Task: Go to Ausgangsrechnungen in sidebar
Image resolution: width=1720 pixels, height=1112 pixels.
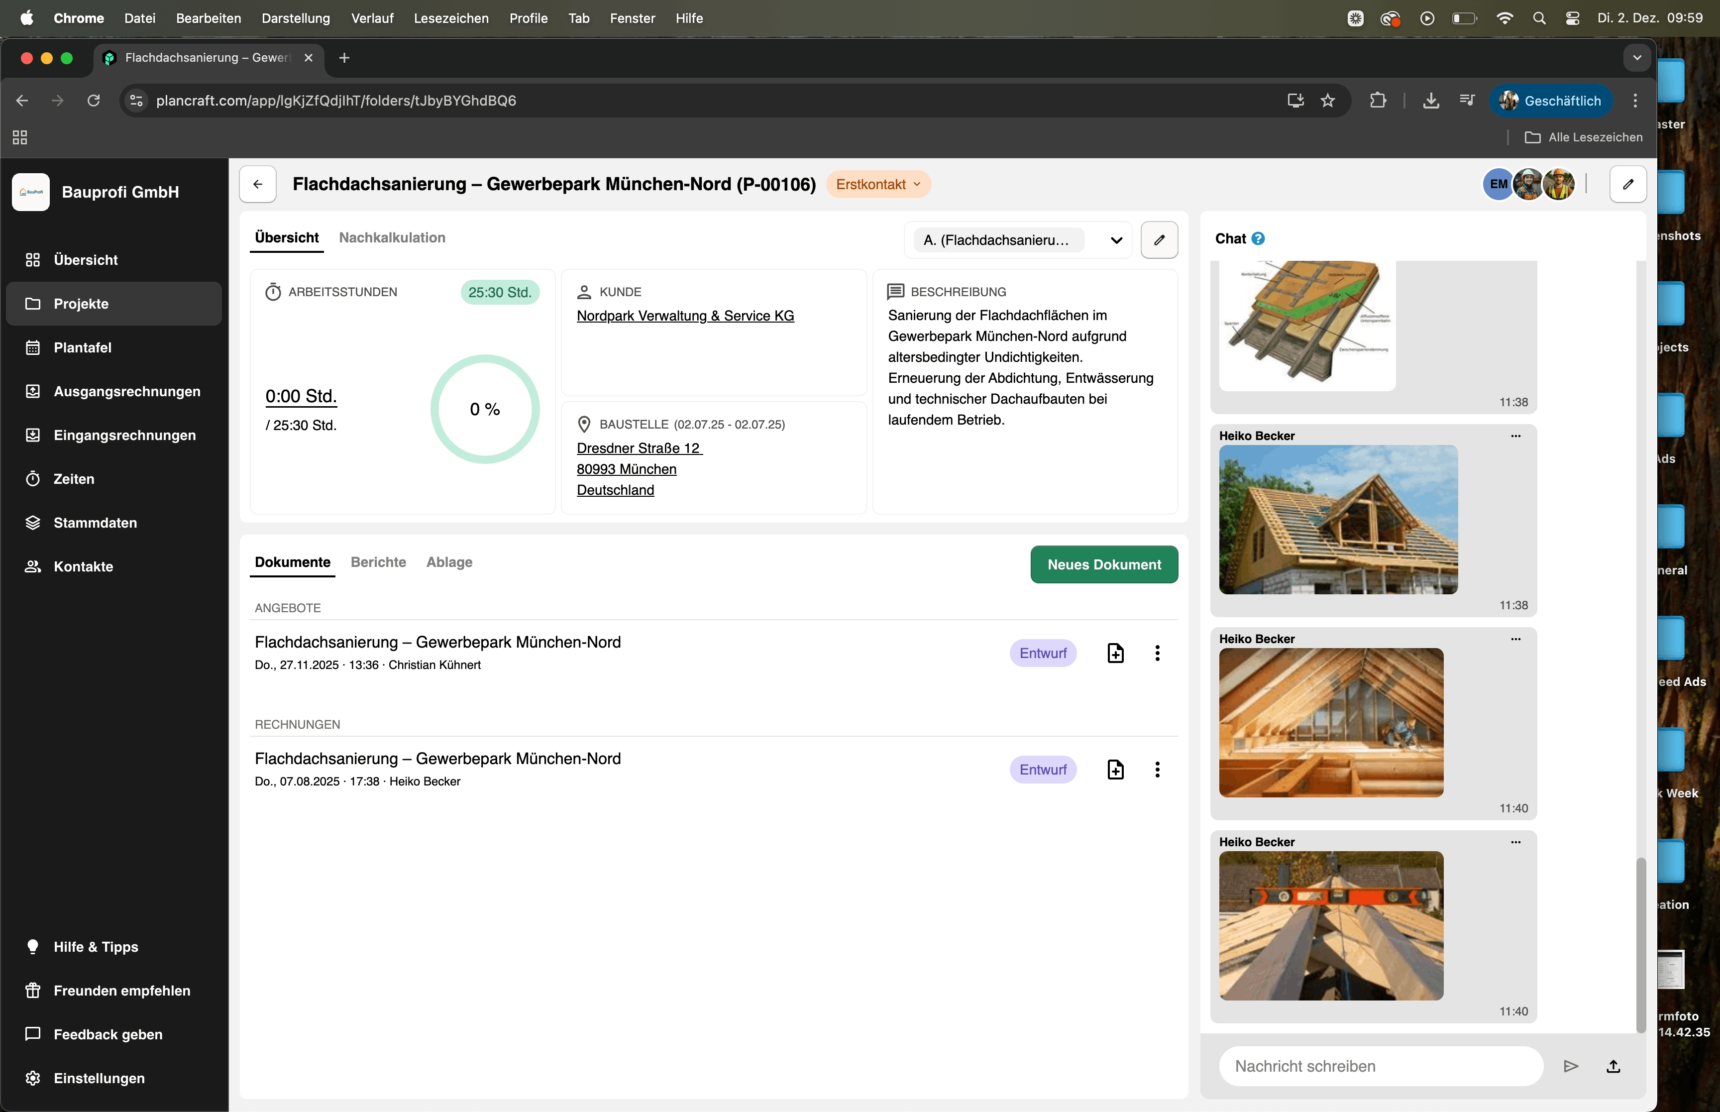Action: tap(114, 391)
